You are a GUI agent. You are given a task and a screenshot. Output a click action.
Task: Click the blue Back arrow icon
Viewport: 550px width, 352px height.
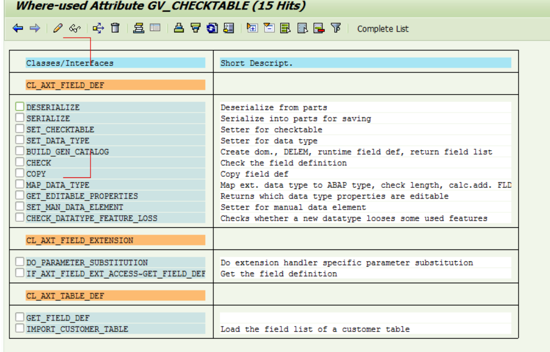click(x=18, y=28)
